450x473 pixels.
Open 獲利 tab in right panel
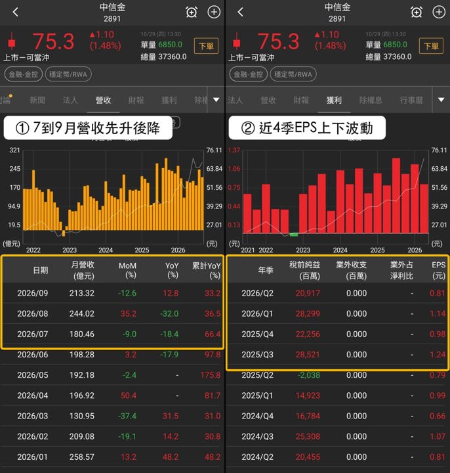pyautogui.click(x=334, y=100)
